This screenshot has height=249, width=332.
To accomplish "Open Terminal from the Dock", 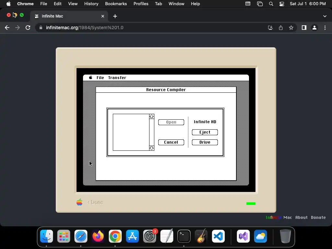I will coord(184,236).
